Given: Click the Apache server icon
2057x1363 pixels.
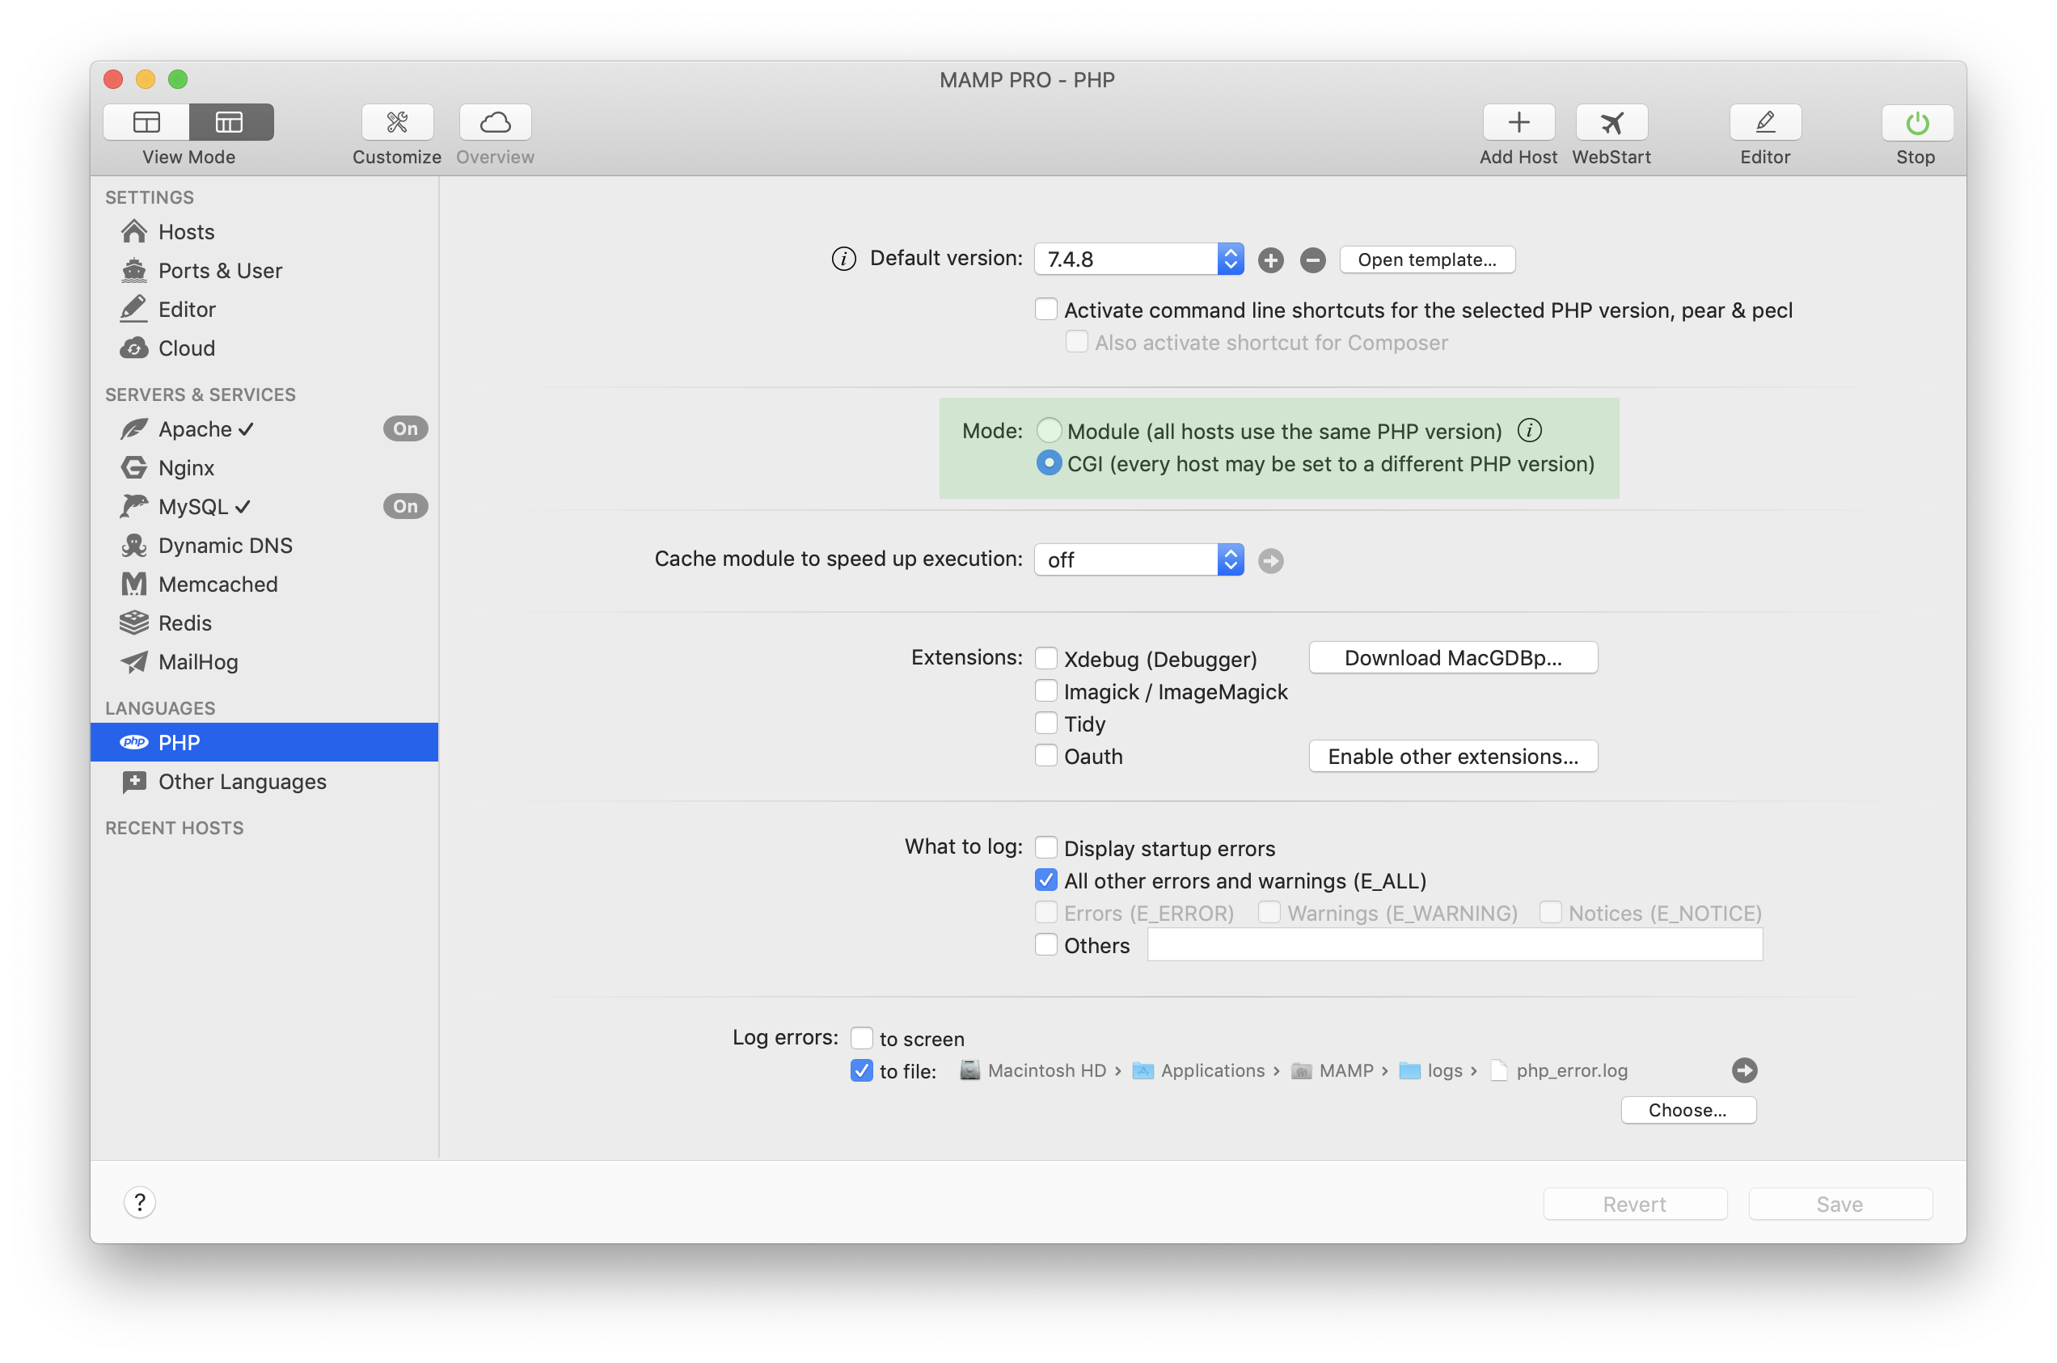Looking at the screenshot, I should [x=134, y=428].
